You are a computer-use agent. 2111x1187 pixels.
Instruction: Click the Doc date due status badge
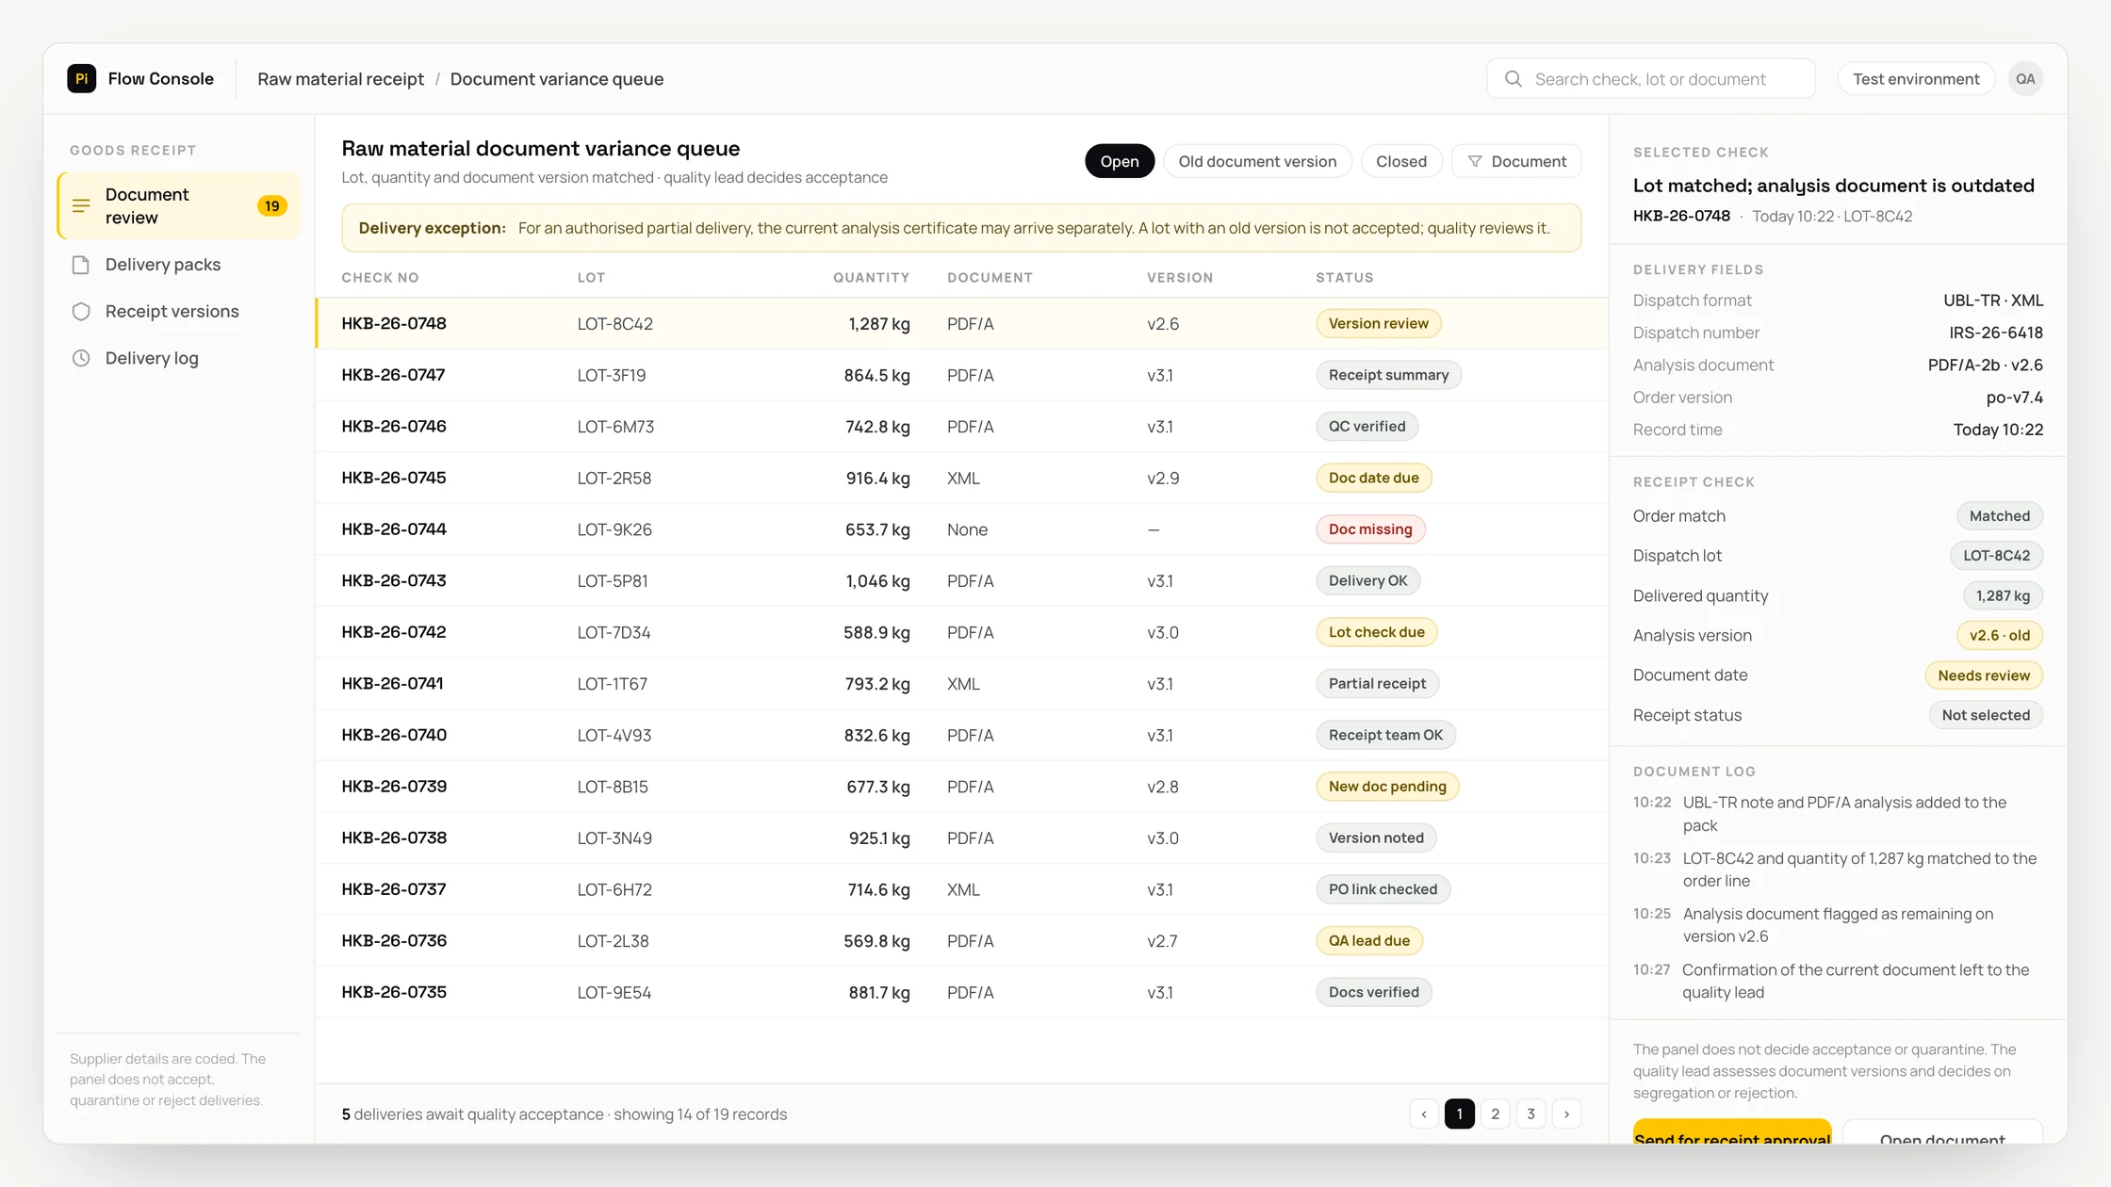[1373, 478]
